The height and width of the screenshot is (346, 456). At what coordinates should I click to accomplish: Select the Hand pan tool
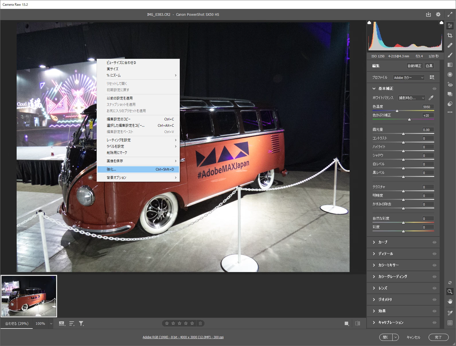(x=450, y=301)
